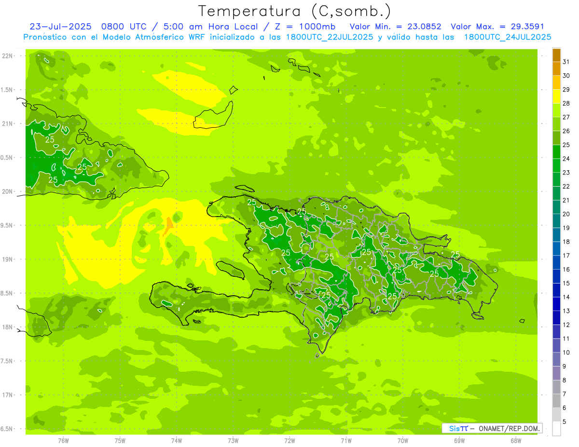Screen dimensions: 579x447
Task: Click legend value '23'
Action: 566,173
